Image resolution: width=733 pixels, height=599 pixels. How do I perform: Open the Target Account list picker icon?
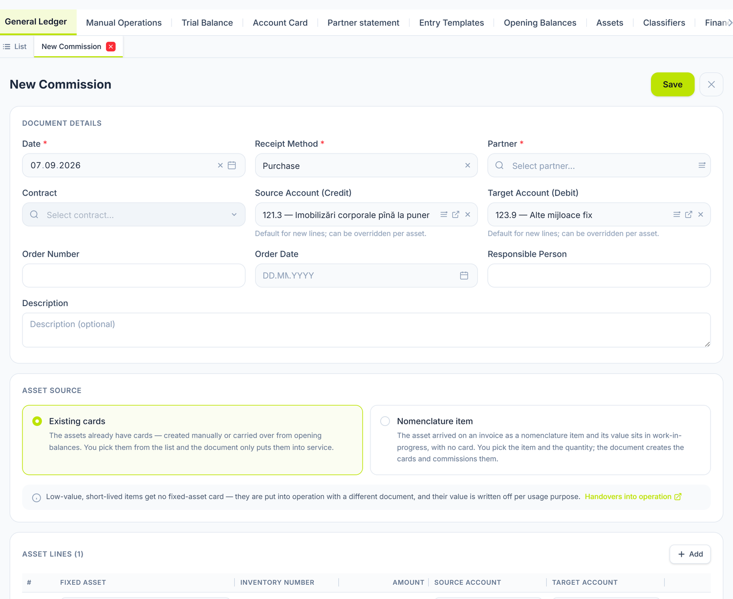tap(677, 215)
